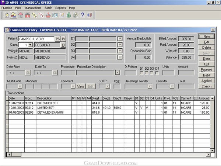Click the Exit button

point(207,64)
